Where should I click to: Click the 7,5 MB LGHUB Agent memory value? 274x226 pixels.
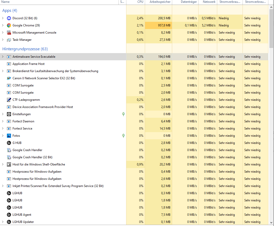[166, 215]
